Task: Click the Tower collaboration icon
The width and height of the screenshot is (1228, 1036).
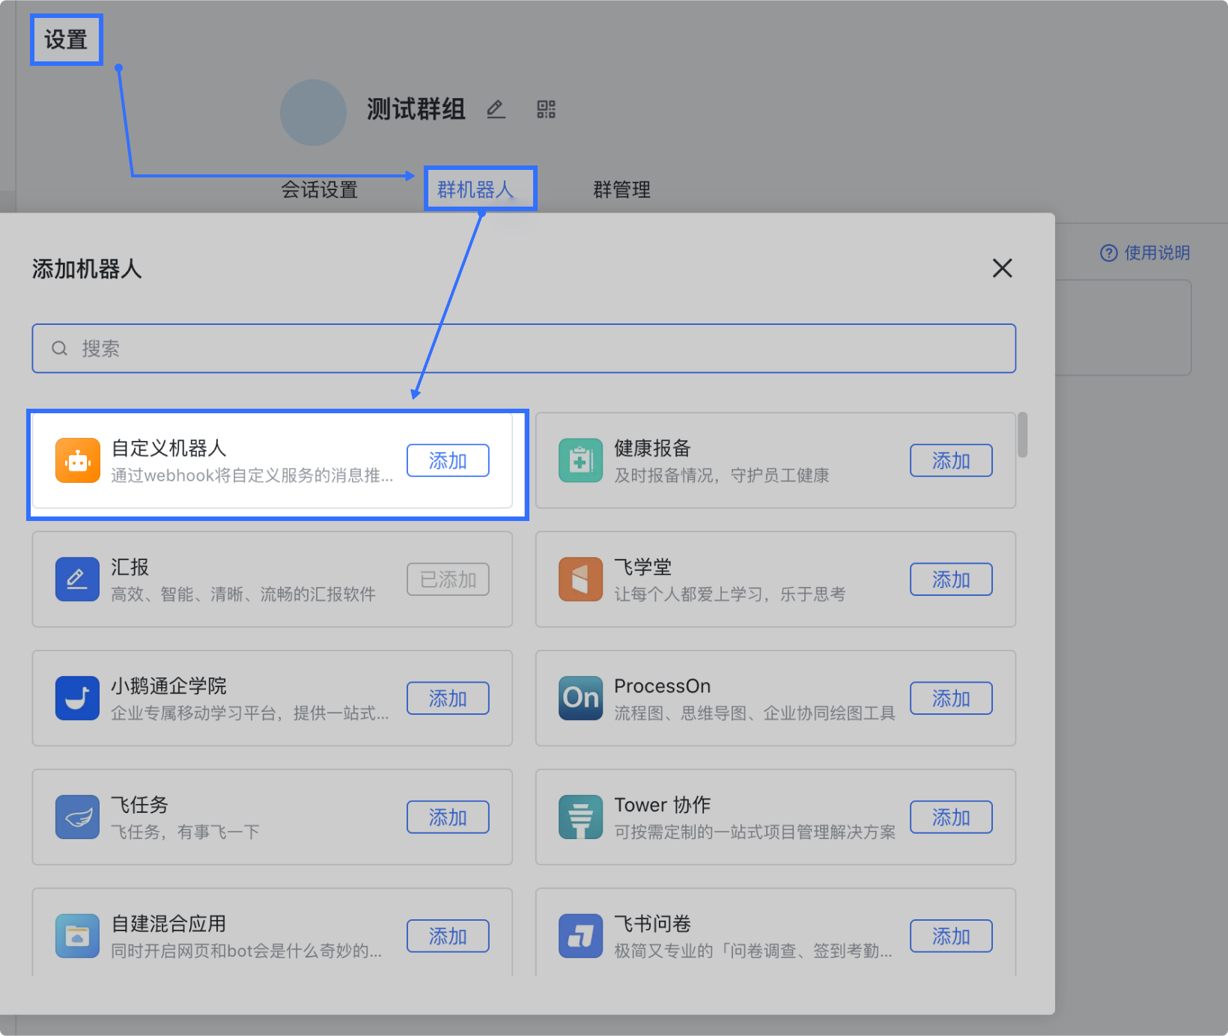Action: (x=580, y=817)
